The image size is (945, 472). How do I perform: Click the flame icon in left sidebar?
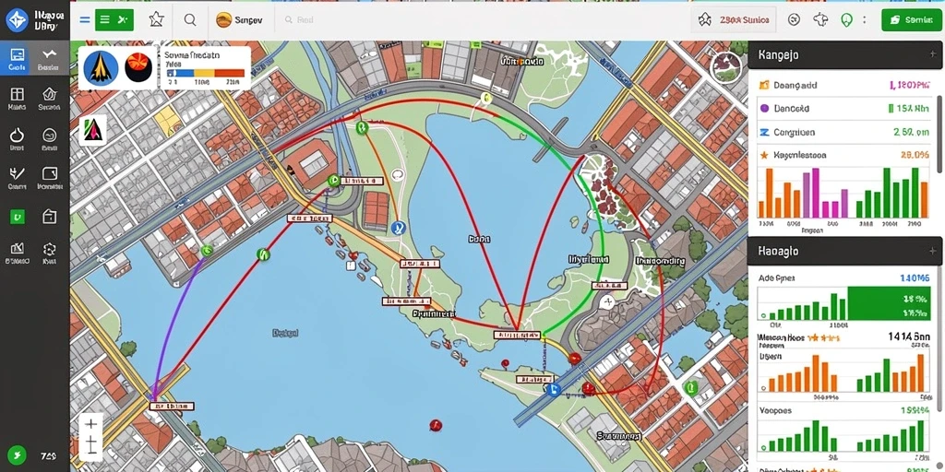coord(17,135)
